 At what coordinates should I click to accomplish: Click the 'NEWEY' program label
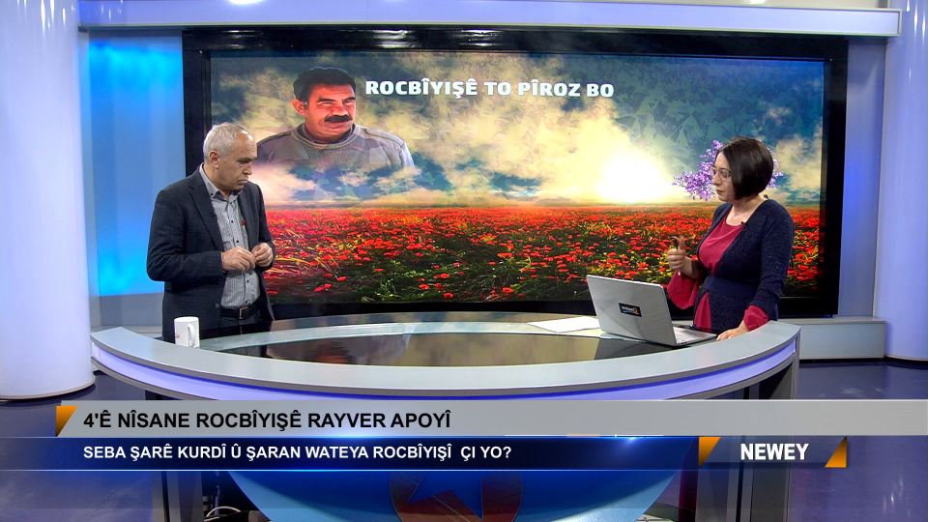[x=774, y=452]
